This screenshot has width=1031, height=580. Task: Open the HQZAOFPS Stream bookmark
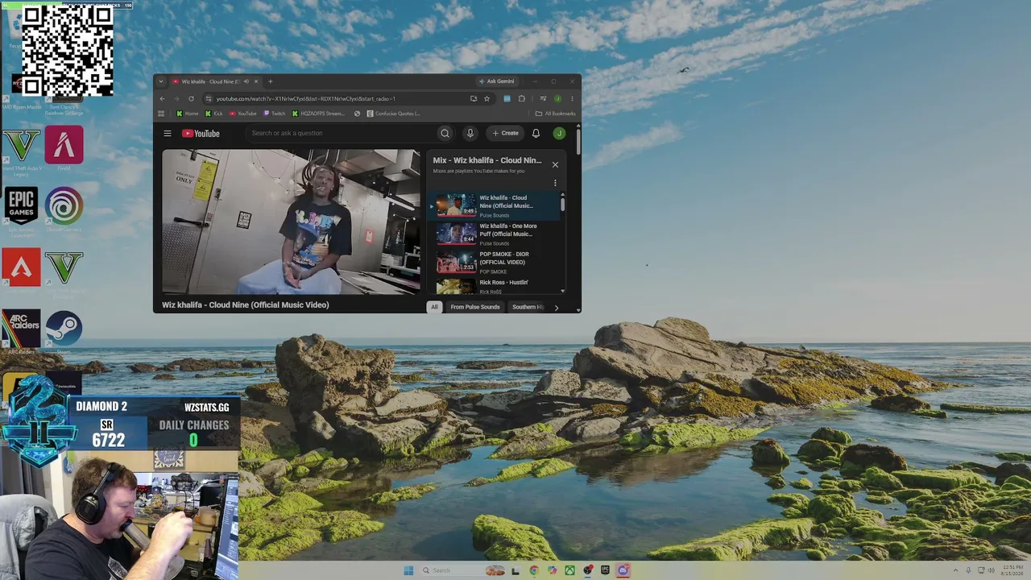pyautogui.click(x=318, y=114)
